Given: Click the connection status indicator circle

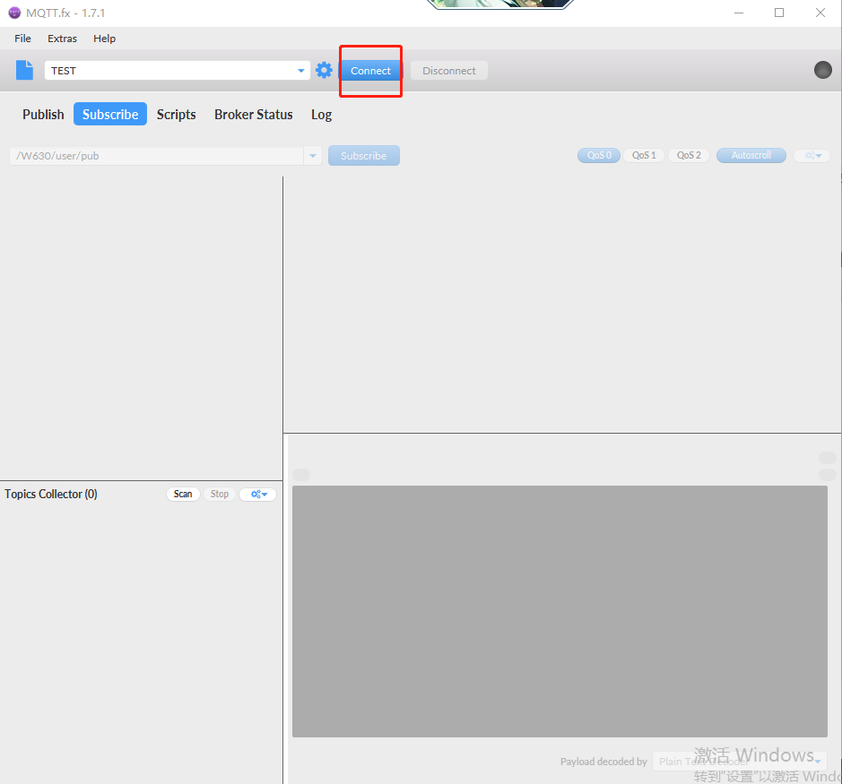Looking at the screenshot, I should [822, 71].
